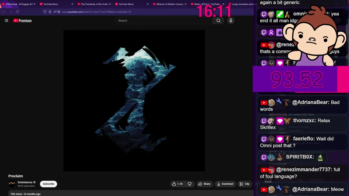This screenshot has height=196, width=349.
Task: Click the verified badge next to Imminence
Action: tap(34, 182)
